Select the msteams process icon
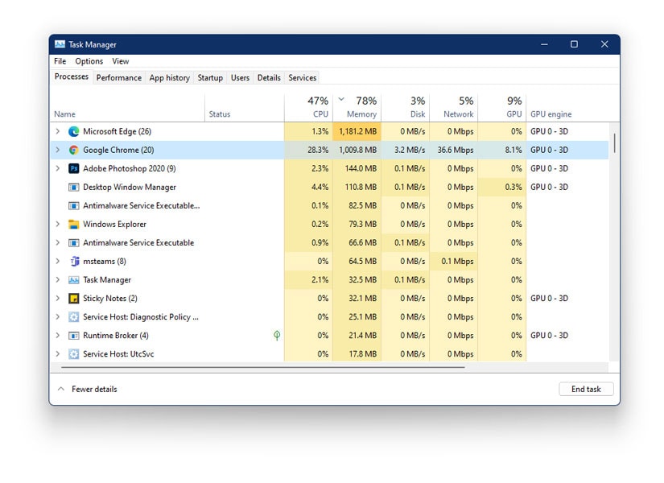 pos(73,261)
